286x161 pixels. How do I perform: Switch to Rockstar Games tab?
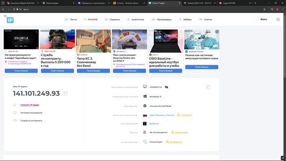[x=129, y=3]
